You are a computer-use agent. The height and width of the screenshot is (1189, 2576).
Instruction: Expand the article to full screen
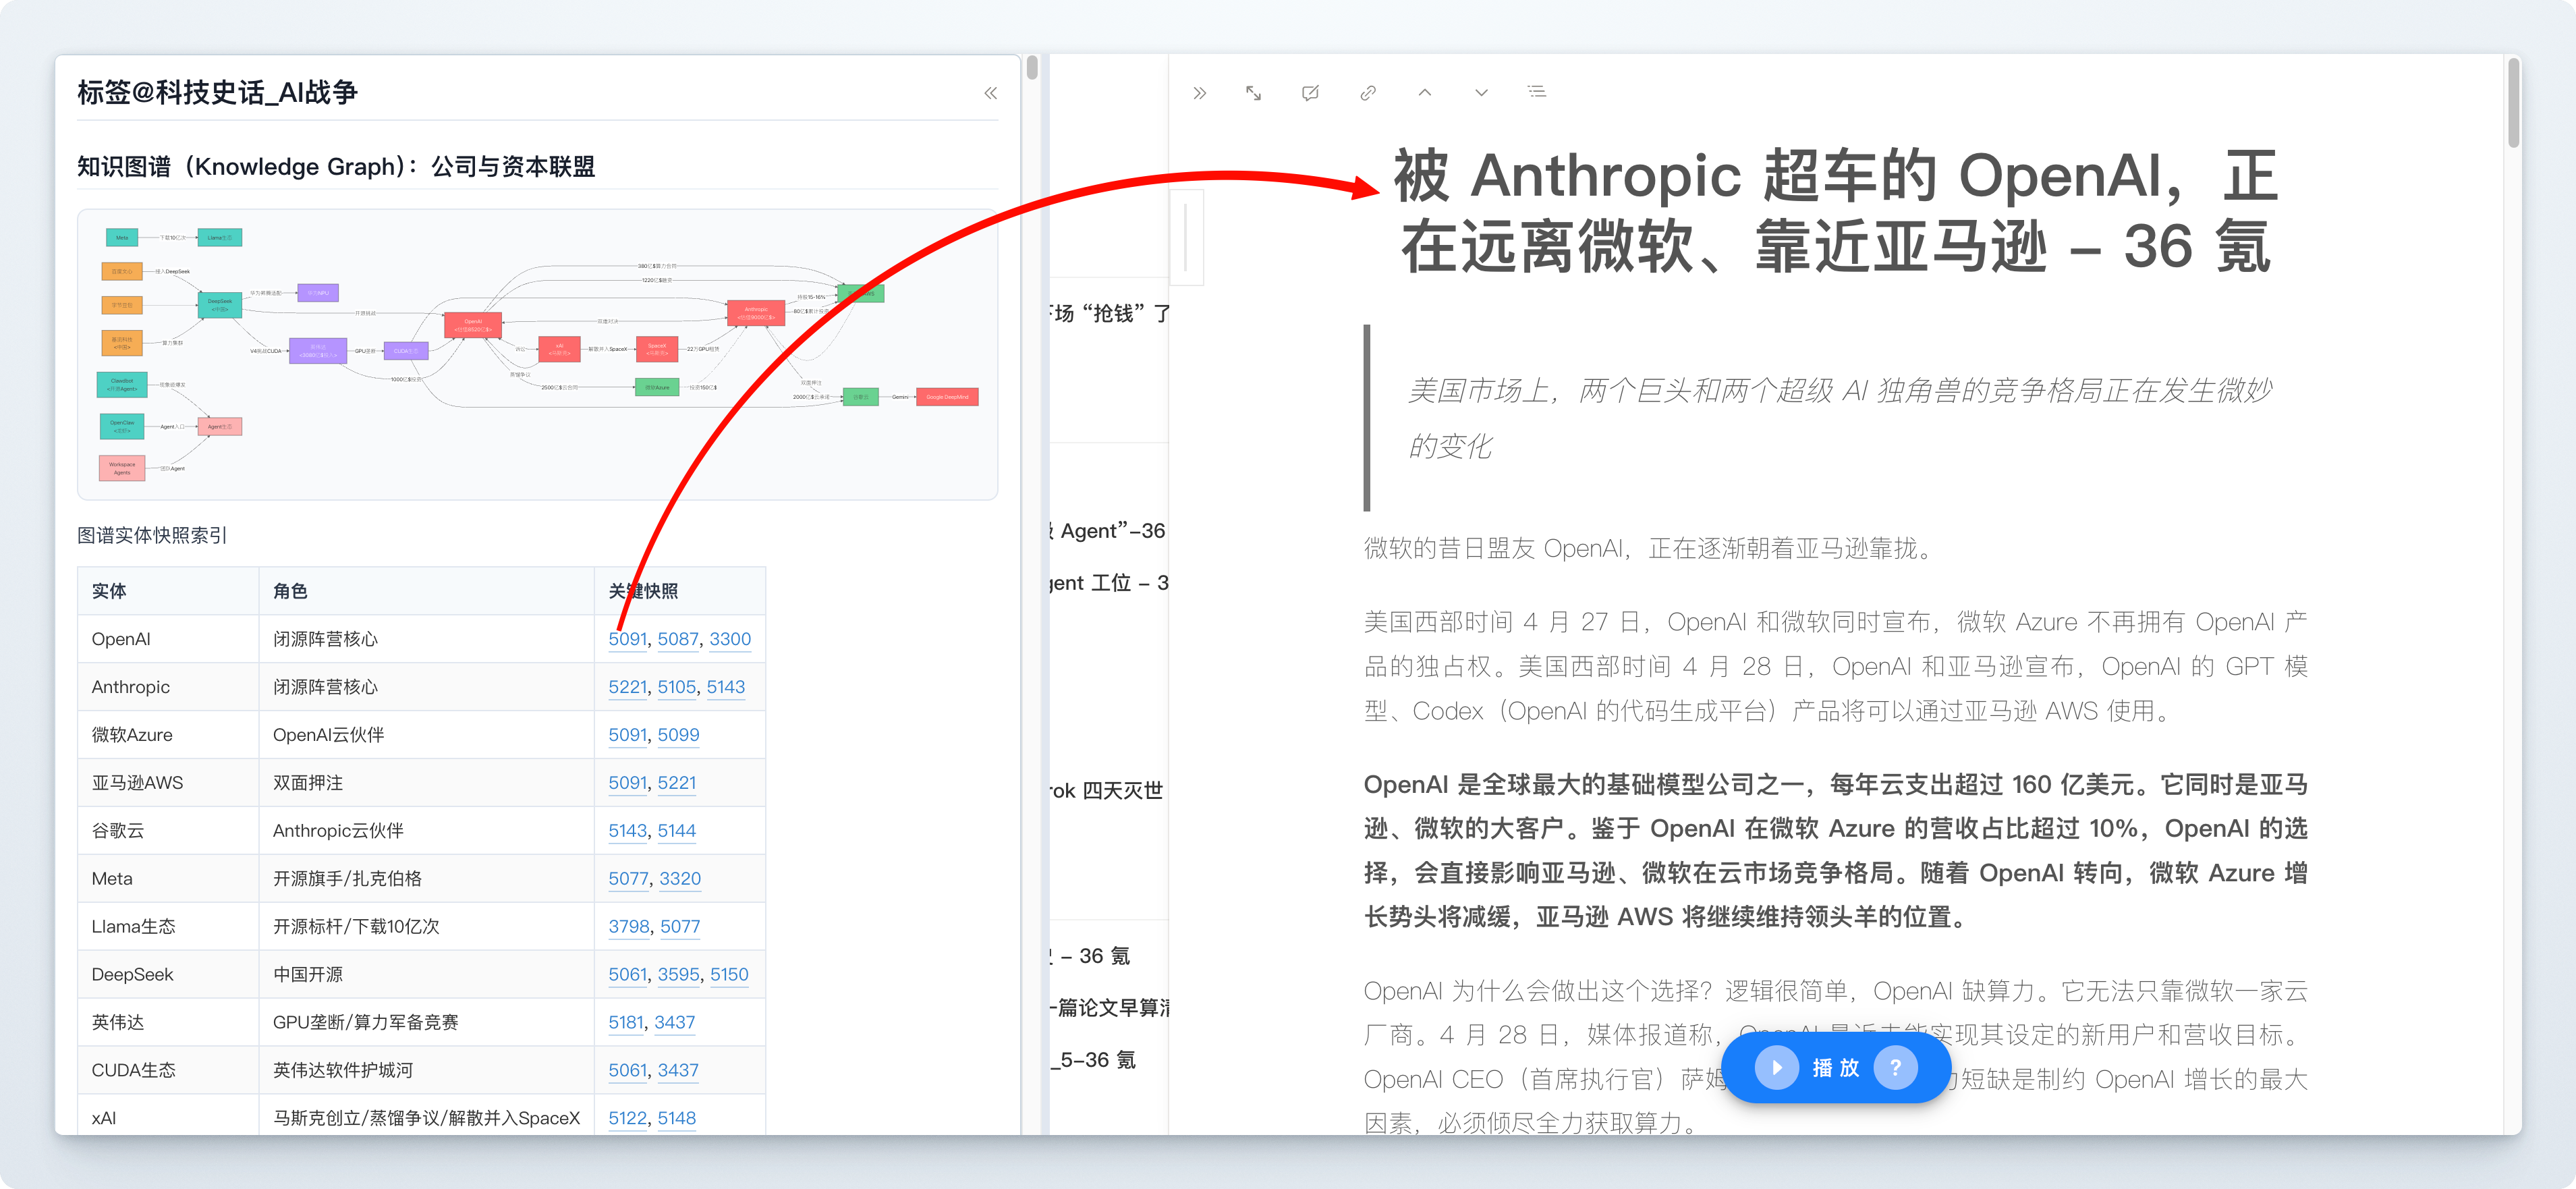click(1253, 93)
